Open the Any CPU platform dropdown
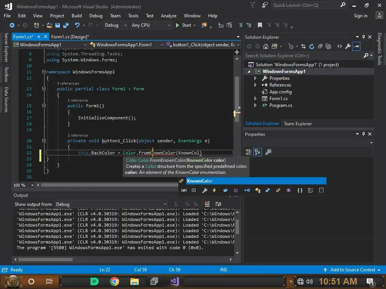 coord(151,25)
